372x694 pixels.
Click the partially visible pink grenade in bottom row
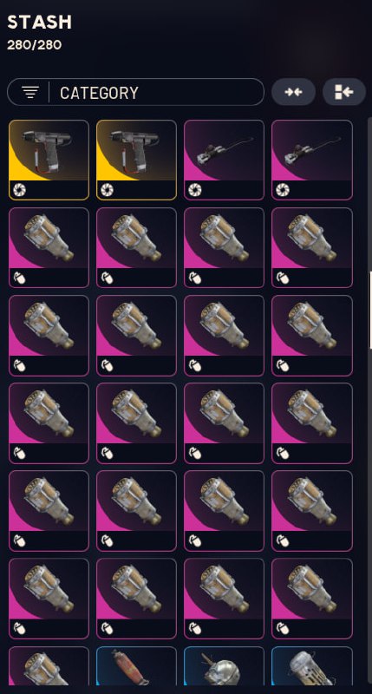click(49, 665)
